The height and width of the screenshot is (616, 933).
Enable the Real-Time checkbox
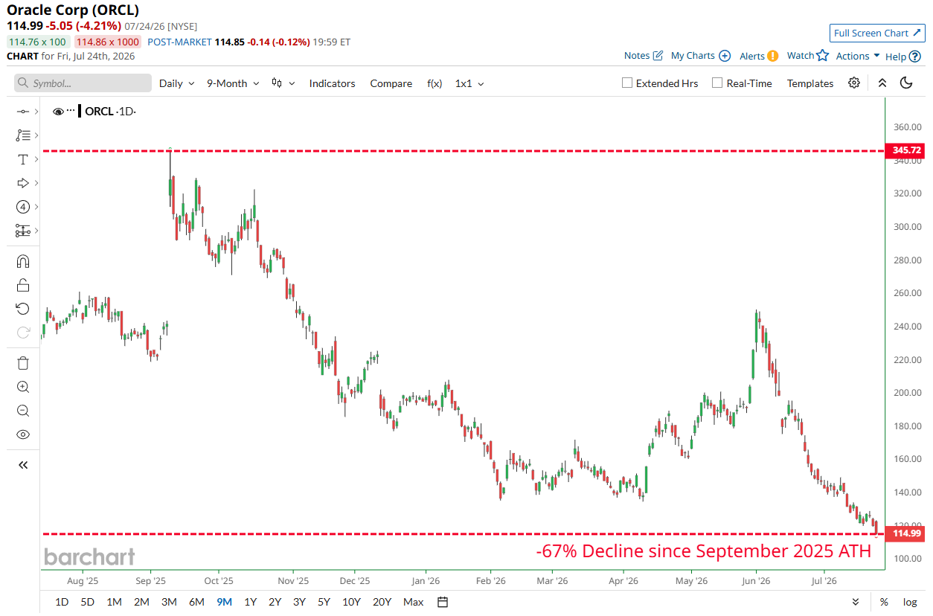717,83
